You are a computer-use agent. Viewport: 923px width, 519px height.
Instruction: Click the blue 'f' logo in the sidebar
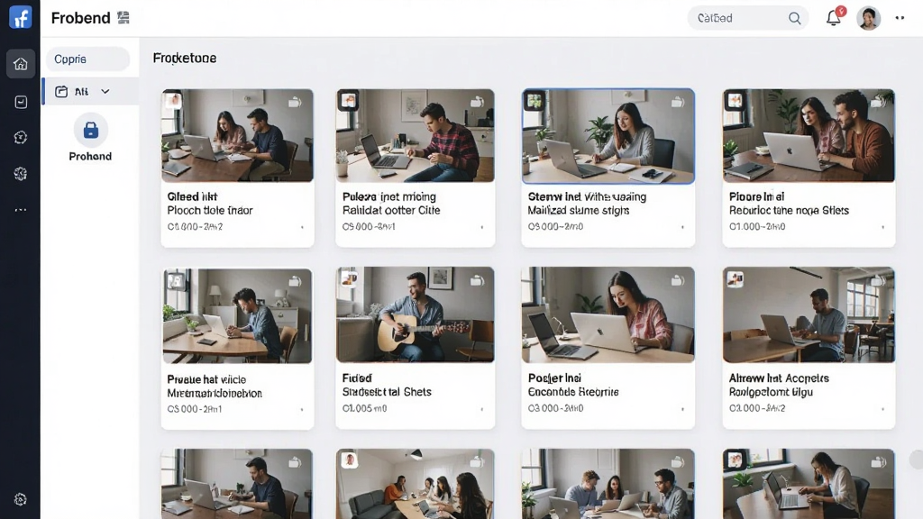[x=20, y=18]
